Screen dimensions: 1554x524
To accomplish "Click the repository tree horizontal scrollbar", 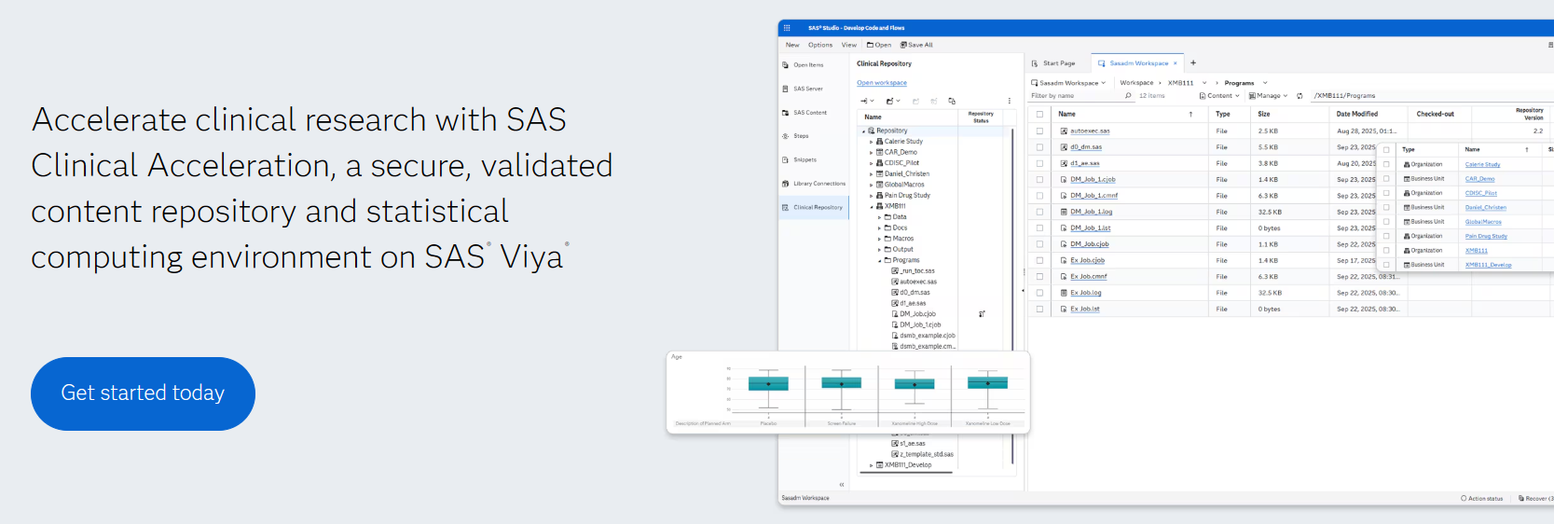I will (x=906, y=473).
